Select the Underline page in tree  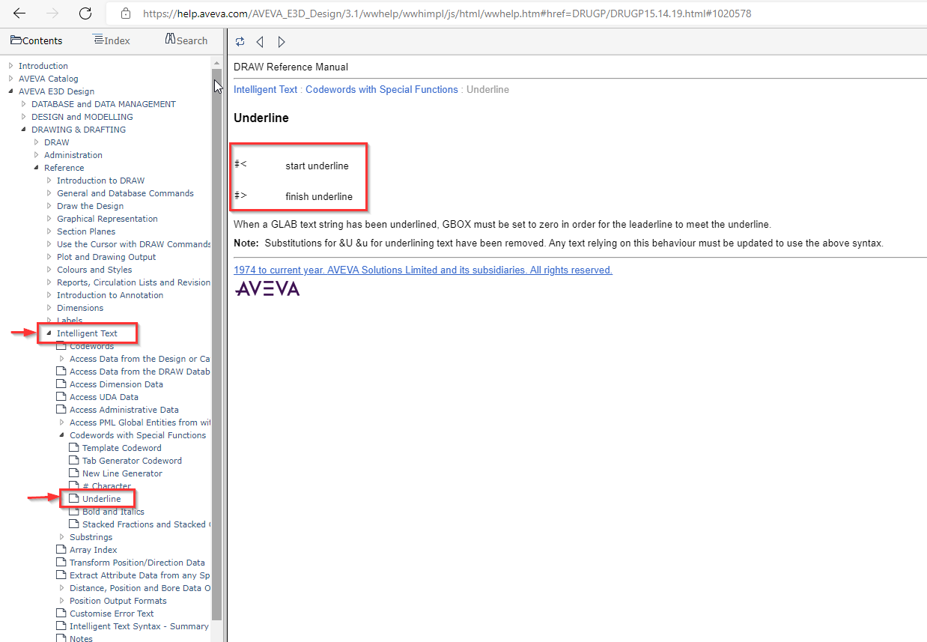(x=101, y=499)
